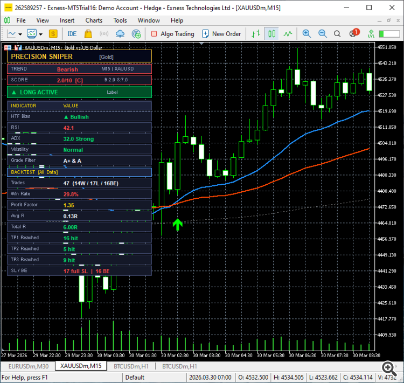Open the new chart toolbar icon

(x=12, y=34)
